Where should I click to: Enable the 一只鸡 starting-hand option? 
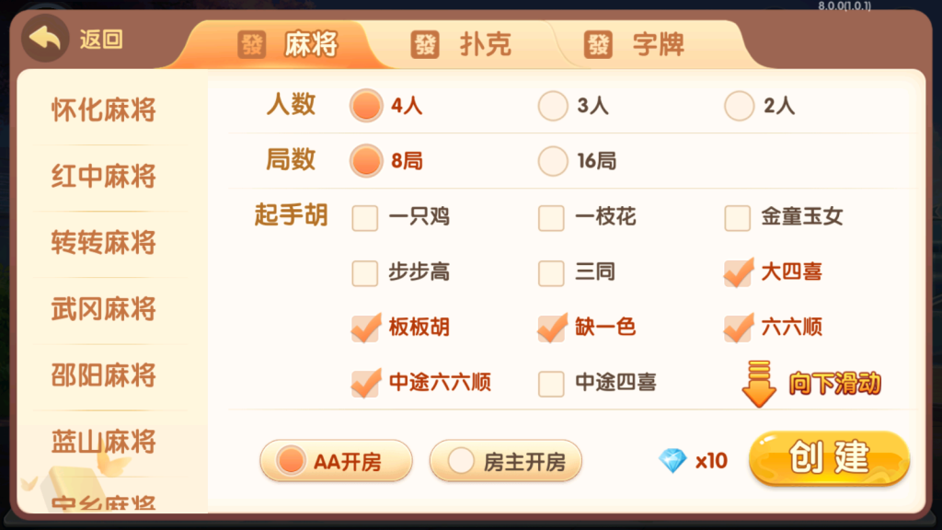[364, 218]
